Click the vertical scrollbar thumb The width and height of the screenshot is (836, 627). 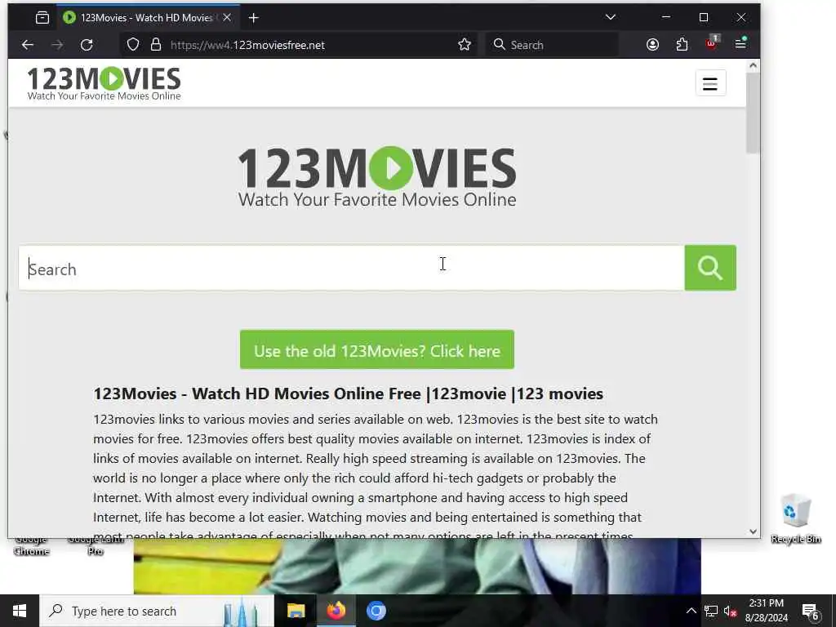coord(753,113)
